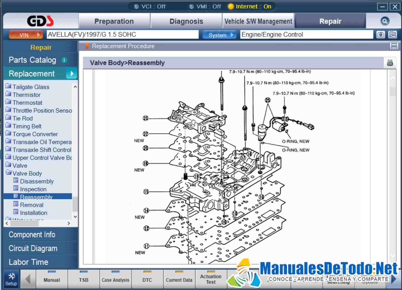Click Current Data button
Screen dimensions: 402x290
pos(179,280)
